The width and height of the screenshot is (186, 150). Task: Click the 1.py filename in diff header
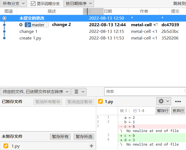pyautogui.click(x=109, y=102)
